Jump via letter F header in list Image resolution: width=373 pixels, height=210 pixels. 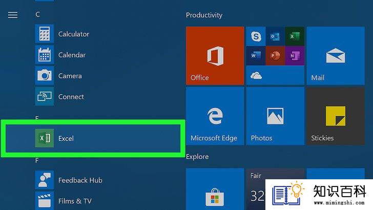37,161
